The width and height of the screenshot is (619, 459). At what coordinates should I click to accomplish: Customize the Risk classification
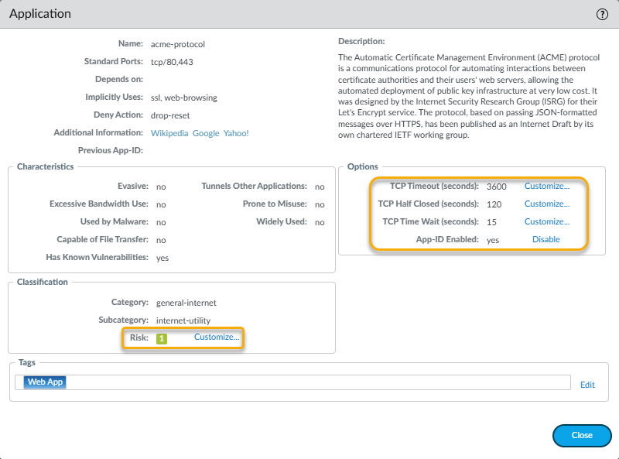pyautogui.click(x=217, y=337)
